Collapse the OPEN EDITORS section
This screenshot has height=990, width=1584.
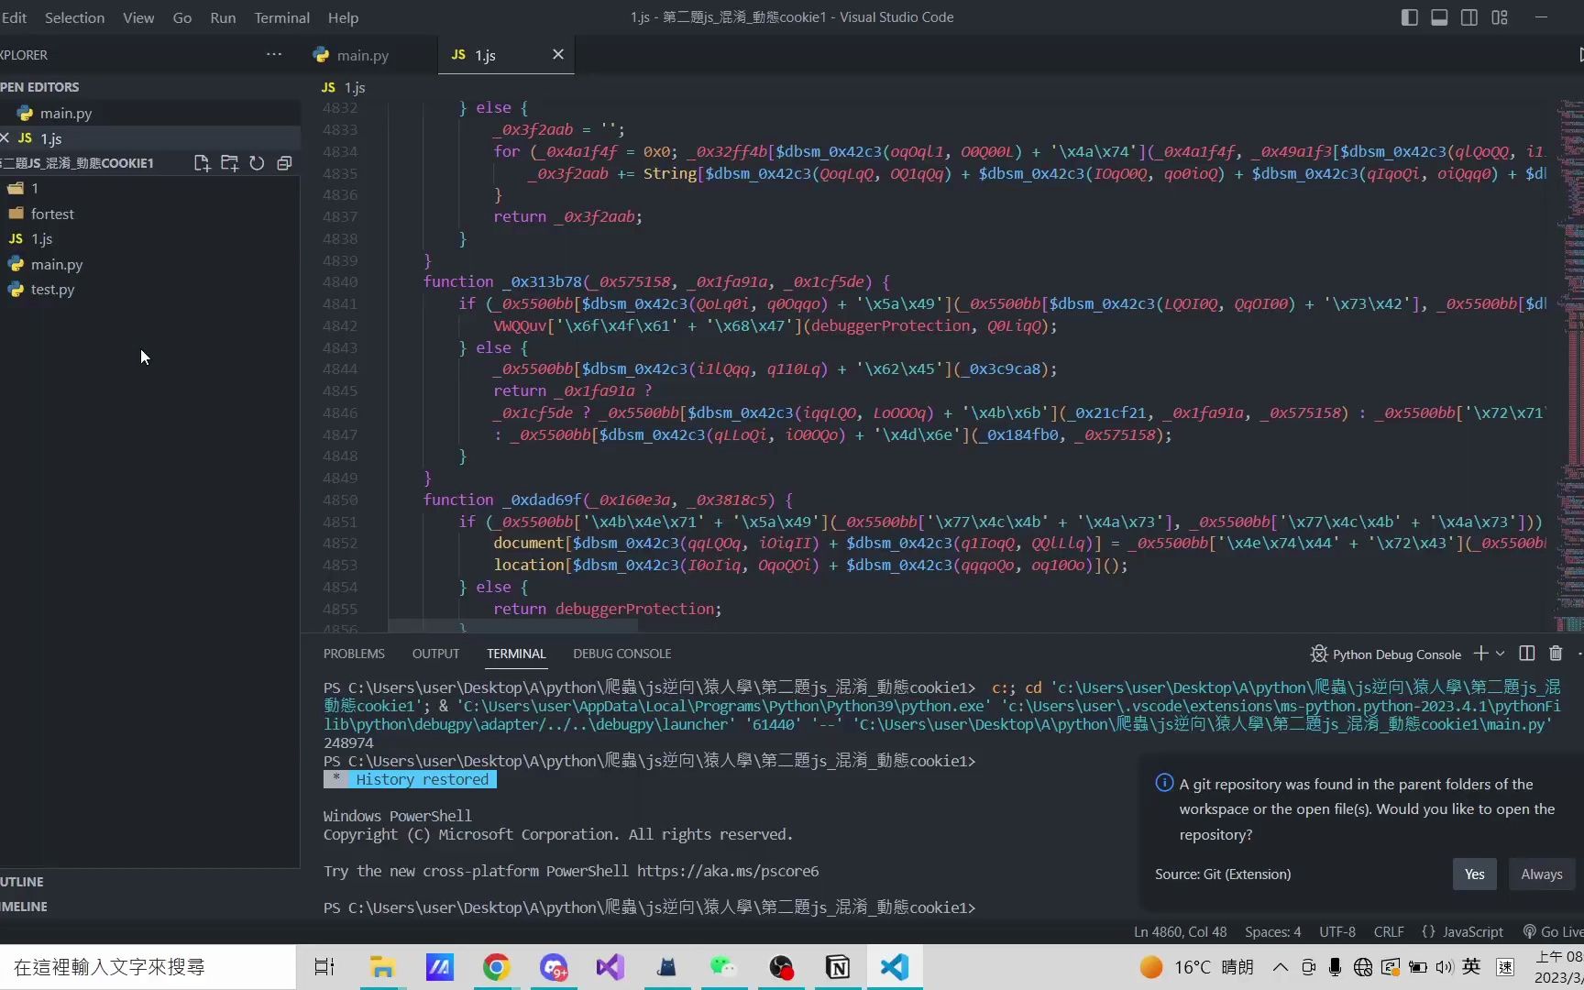[40, 86]
